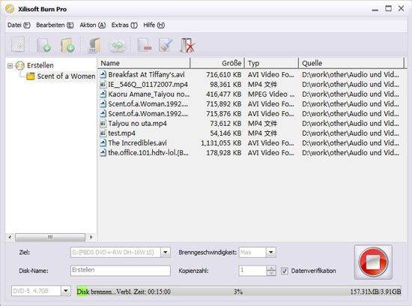Click file icon of Breakfast At Tiffany's.avi
This screenshot has width=412, height=306.
click(x=103, y=74)
